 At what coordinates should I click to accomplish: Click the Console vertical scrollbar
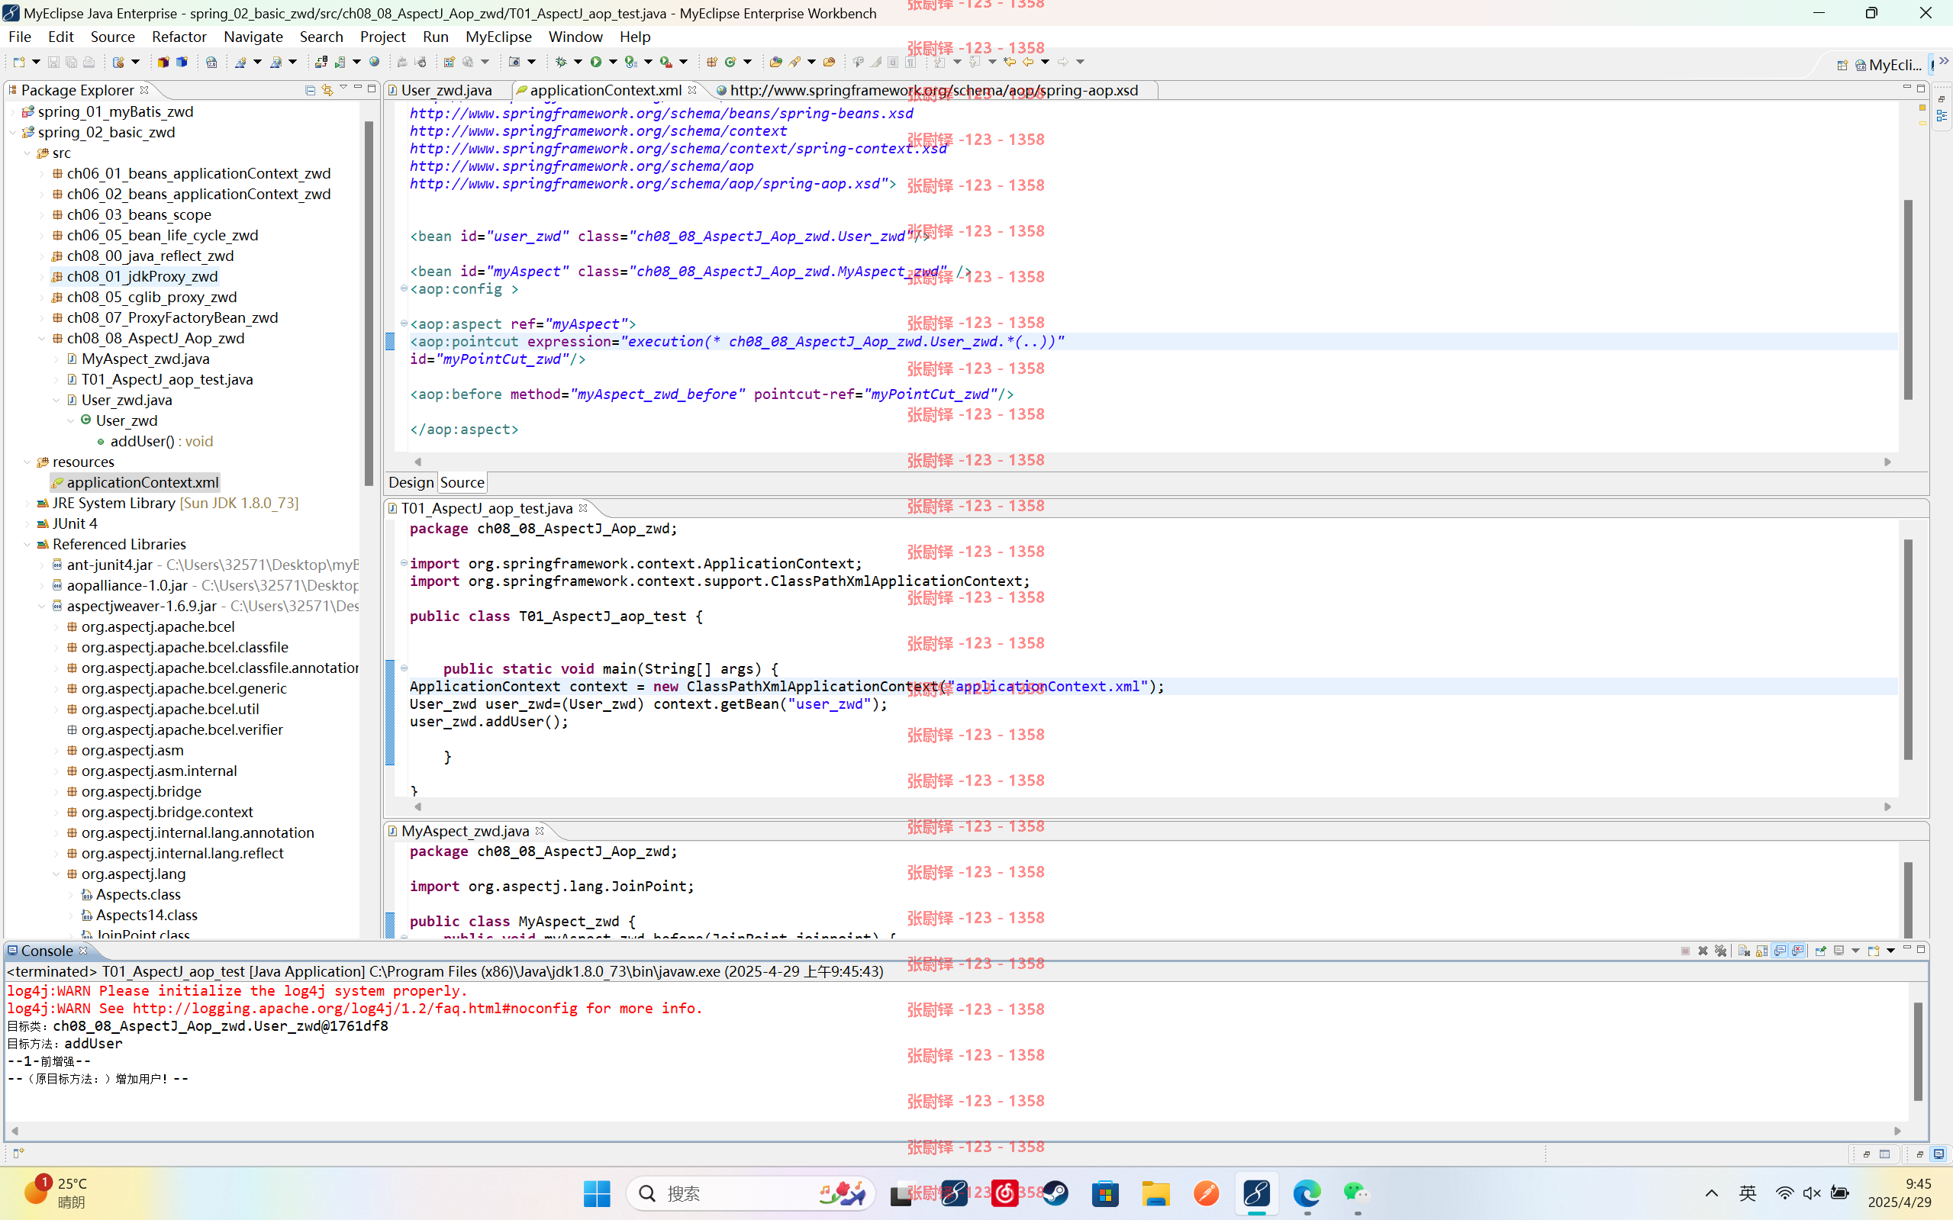1917,1052
